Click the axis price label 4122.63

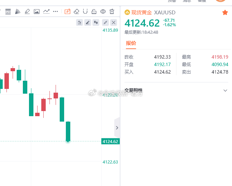[110, 162]
